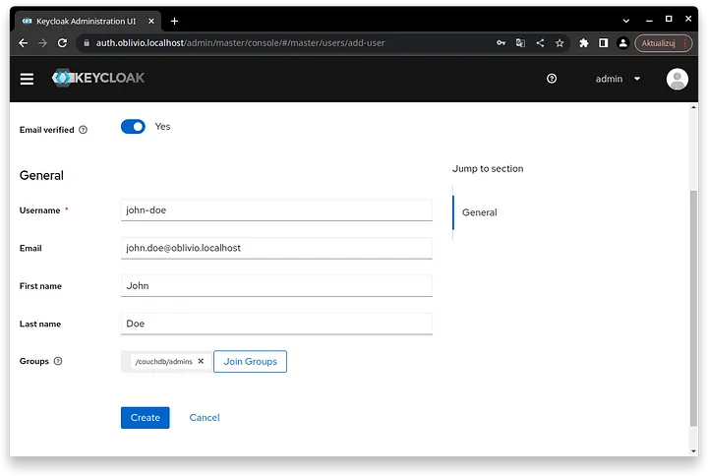Viewport: 708px width, 476px height.
Task: Focus the Email input field
Action: click(276, 248)
